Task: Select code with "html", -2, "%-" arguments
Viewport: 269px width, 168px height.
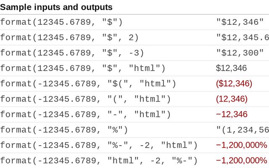Action: coord(99,160)
